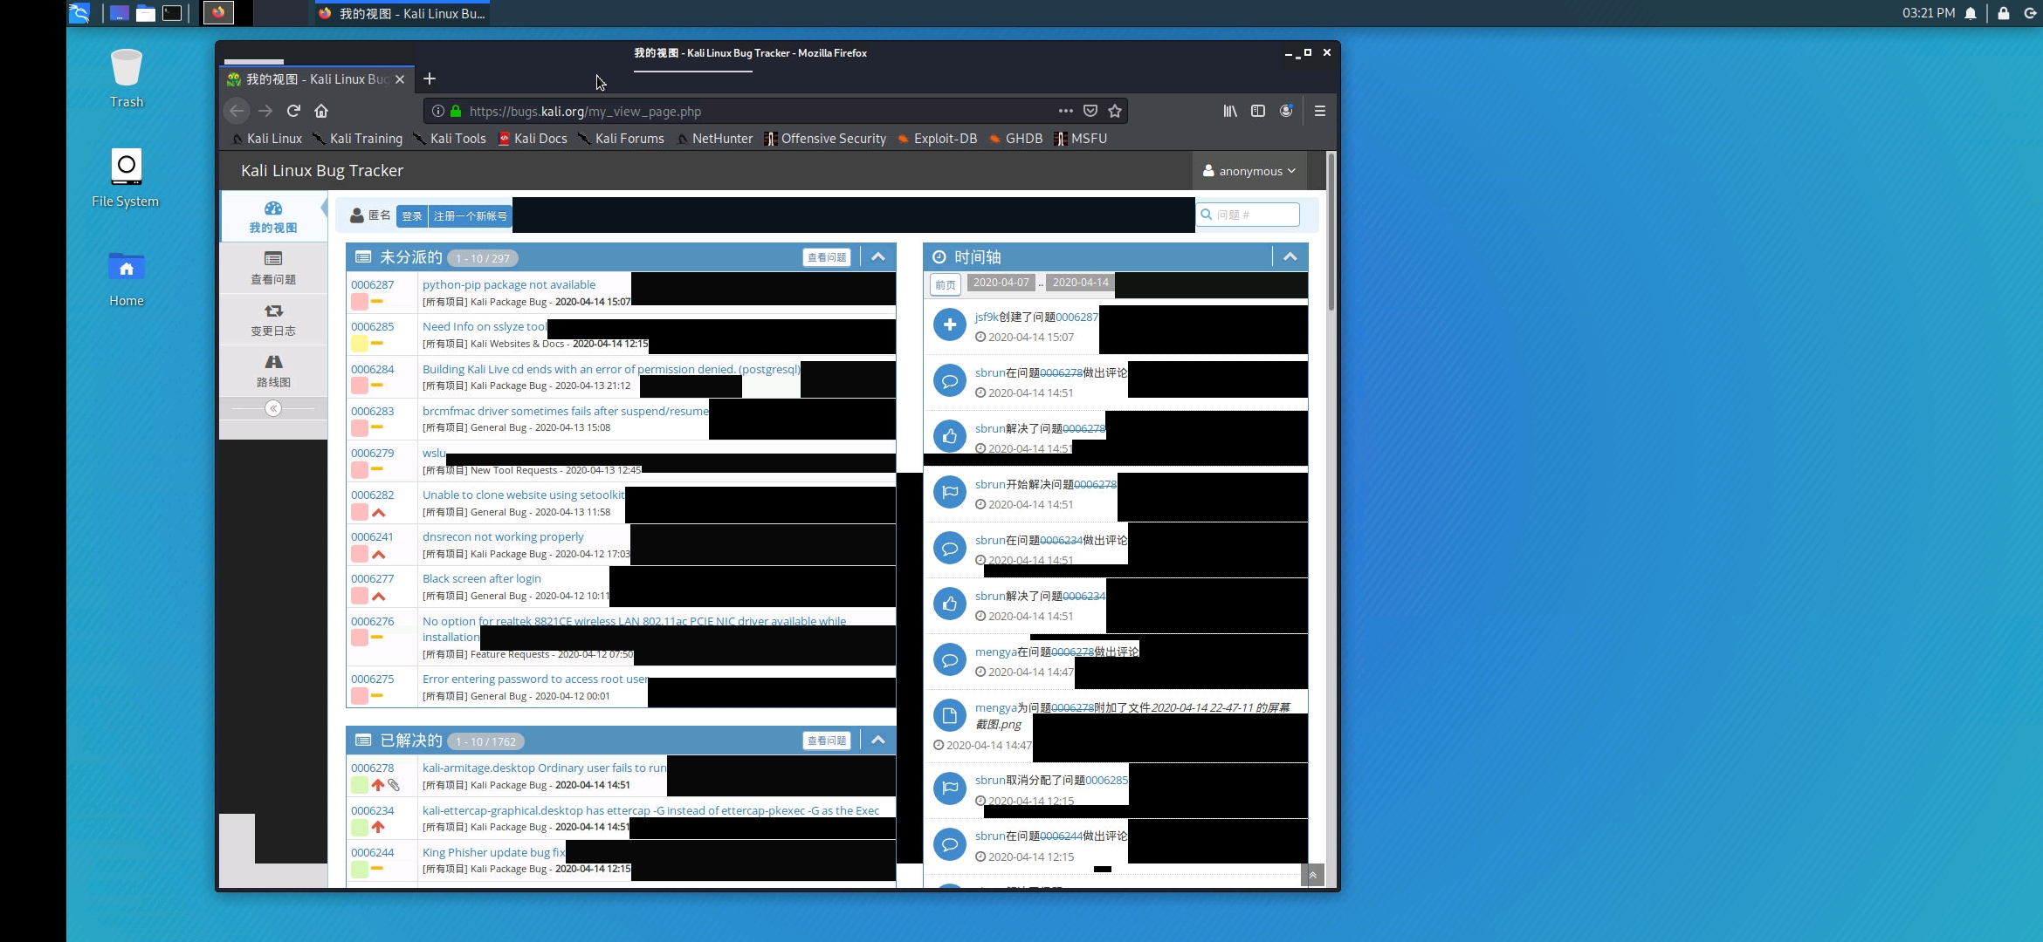Collapse the resolved issues panel
This screenshot has height=942, width=2043.
point(878,741)
